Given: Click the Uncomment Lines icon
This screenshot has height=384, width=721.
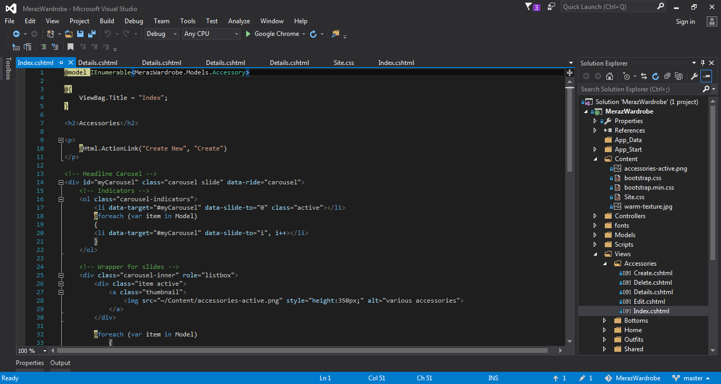Looking at the screenshot, I should [x=55, y=47].
